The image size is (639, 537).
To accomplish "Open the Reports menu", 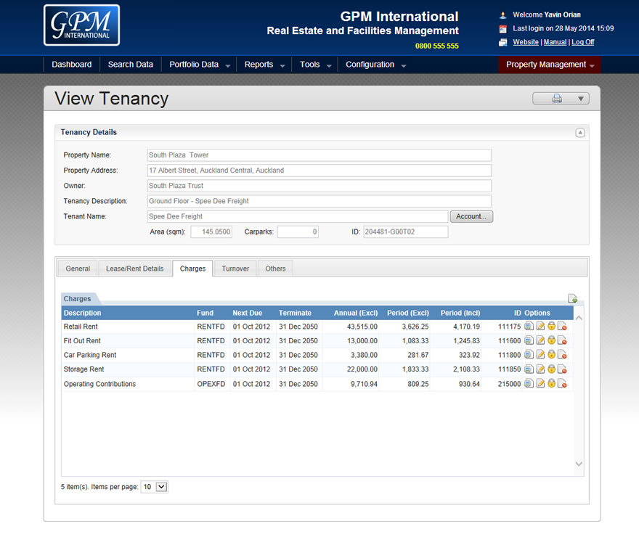I will [x=264, y=65].
